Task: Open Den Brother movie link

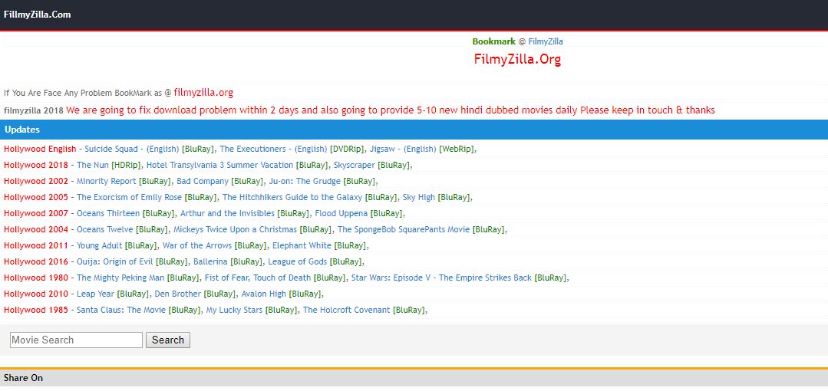Action: 178,294
